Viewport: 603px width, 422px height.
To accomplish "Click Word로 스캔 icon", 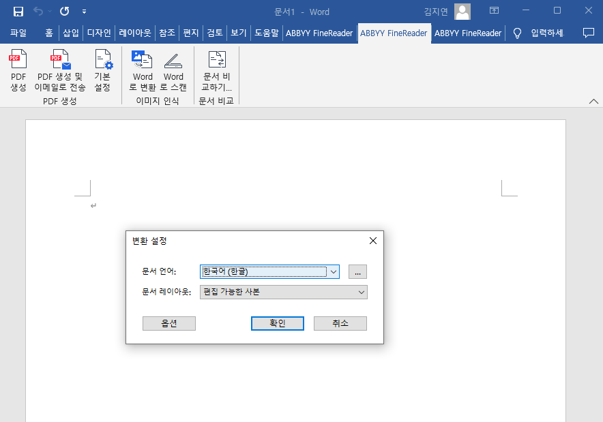I will pos(173,70).
